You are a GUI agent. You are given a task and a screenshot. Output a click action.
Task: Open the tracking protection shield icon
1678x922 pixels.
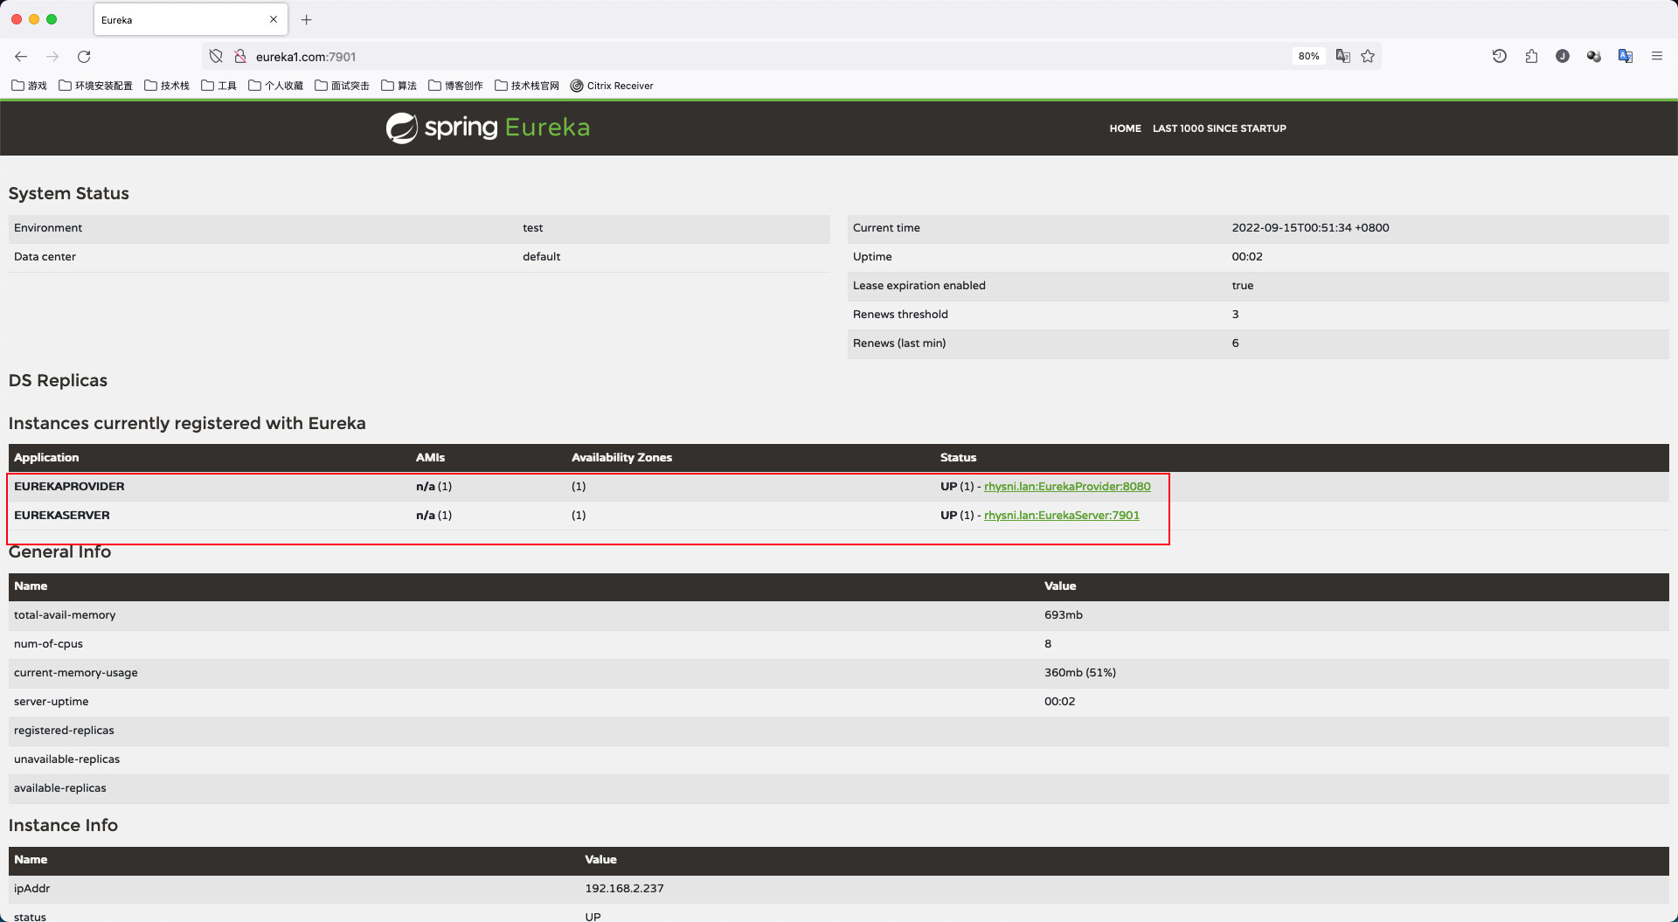pos(216,56)
